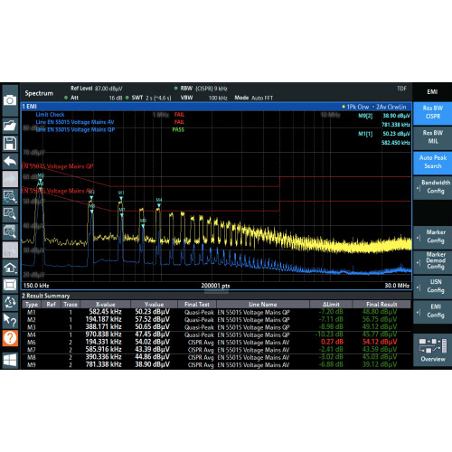Click the greyed-out redo arrow icon
Viewport: 452px width, 452px height.
click(x=10, y=179)
